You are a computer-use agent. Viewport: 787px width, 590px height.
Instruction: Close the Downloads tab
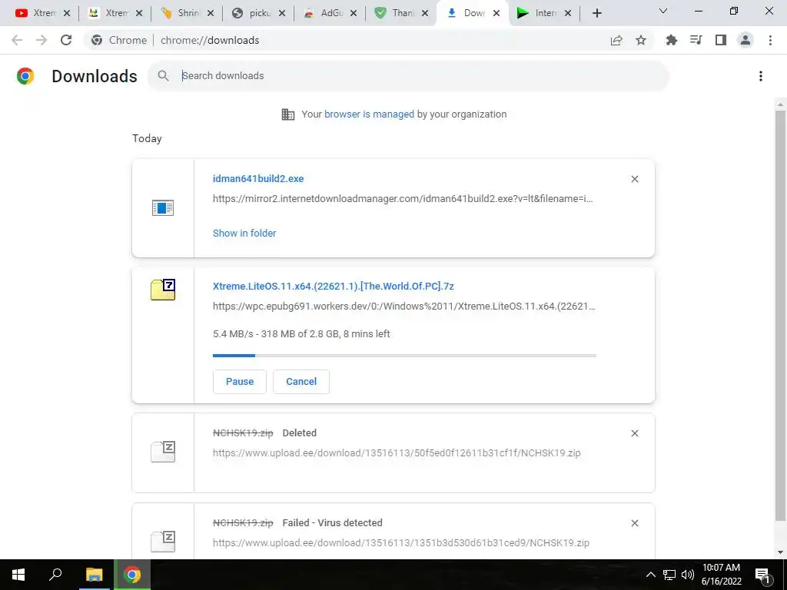496,14
